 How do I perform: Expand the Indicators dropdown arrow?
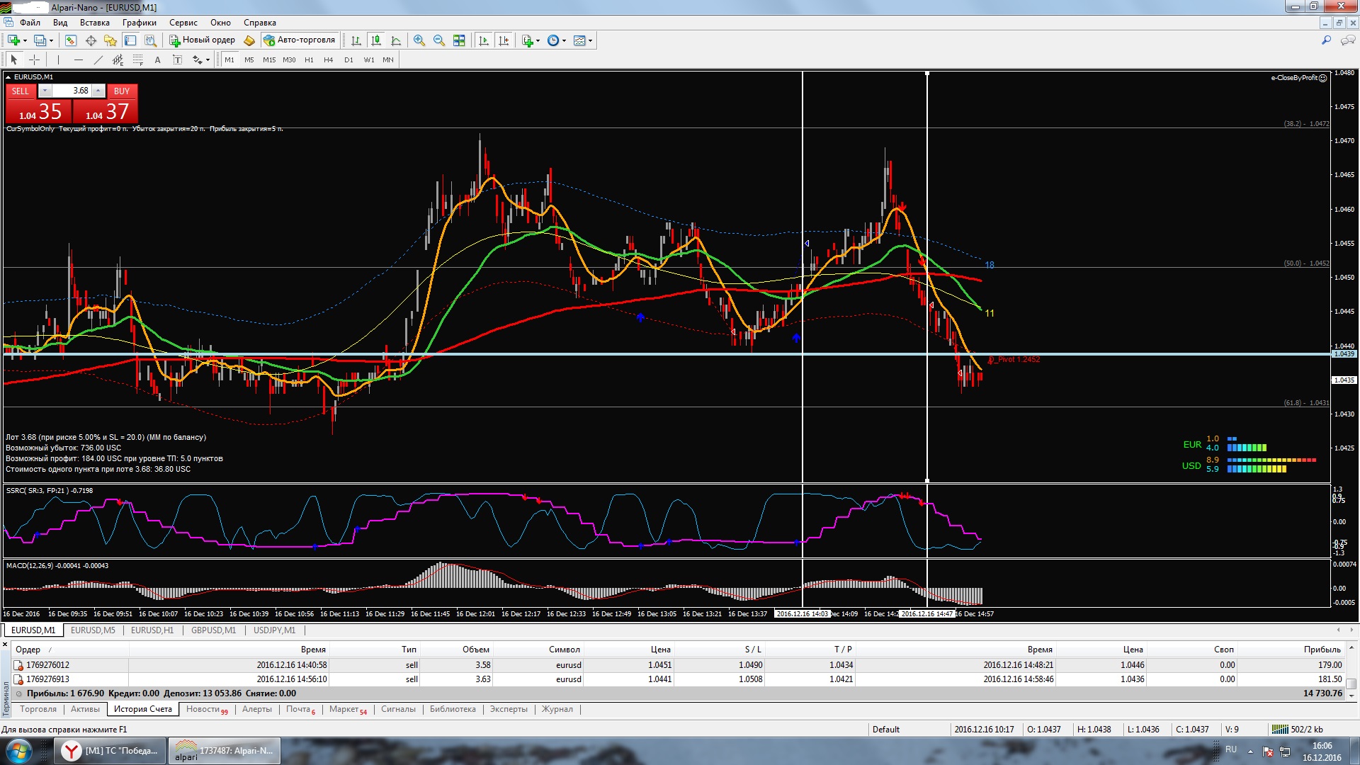[538, 40]
